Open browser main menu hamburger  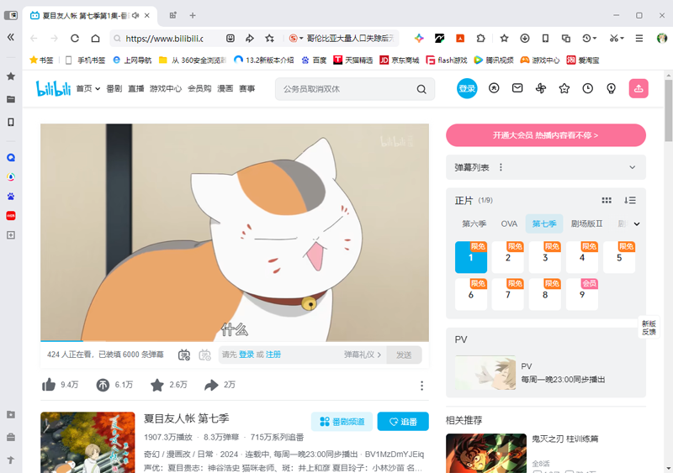click(639, 38)
